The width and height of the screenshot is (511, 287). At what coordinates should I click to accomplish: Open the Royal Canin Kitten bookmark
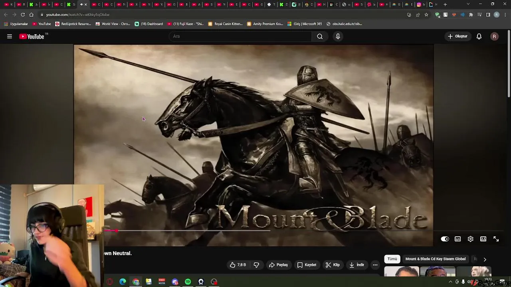click(x=226, y=24)
